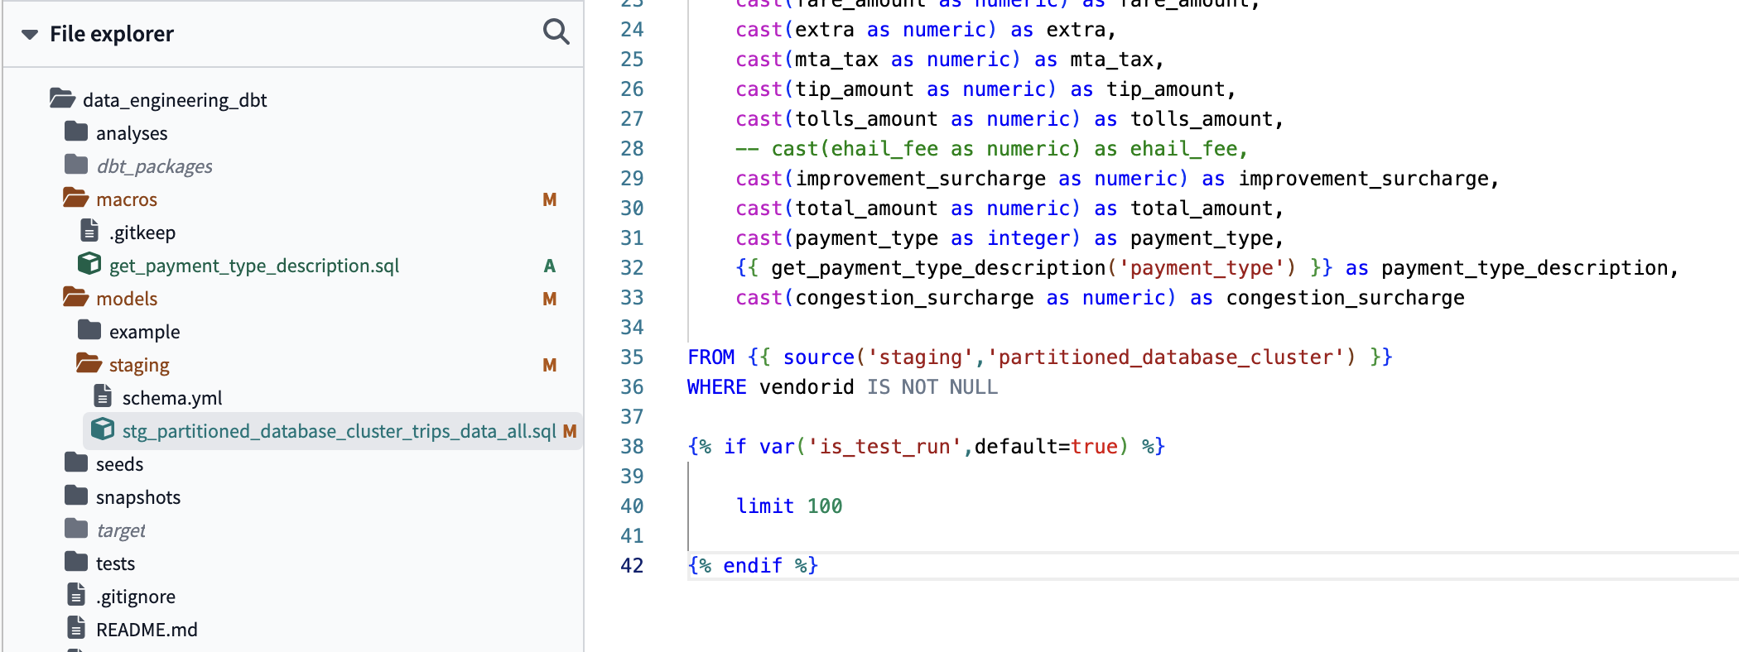
Task: Click the tip_amount cast line
Action: [985, 89]
